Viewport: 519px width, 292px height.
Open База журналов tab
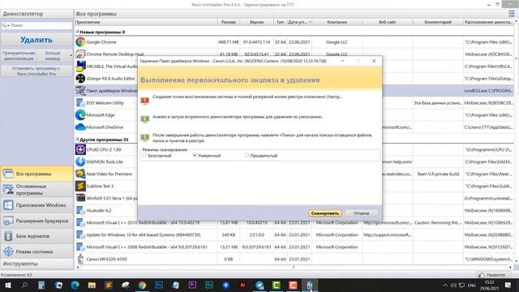coord(36,236)
